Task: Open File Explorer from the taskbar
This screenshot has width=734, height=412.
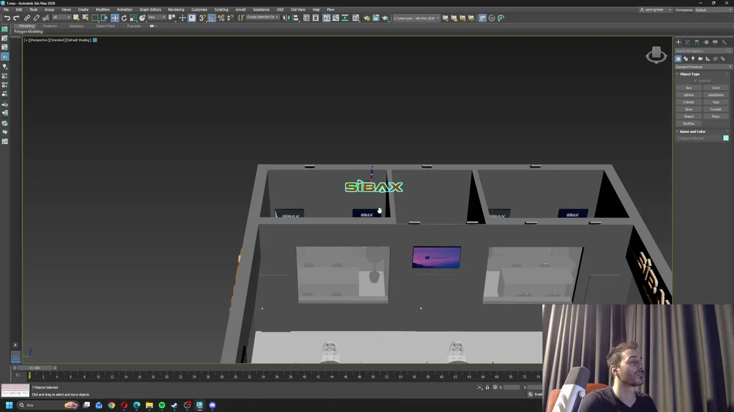Action: point(149,405)
